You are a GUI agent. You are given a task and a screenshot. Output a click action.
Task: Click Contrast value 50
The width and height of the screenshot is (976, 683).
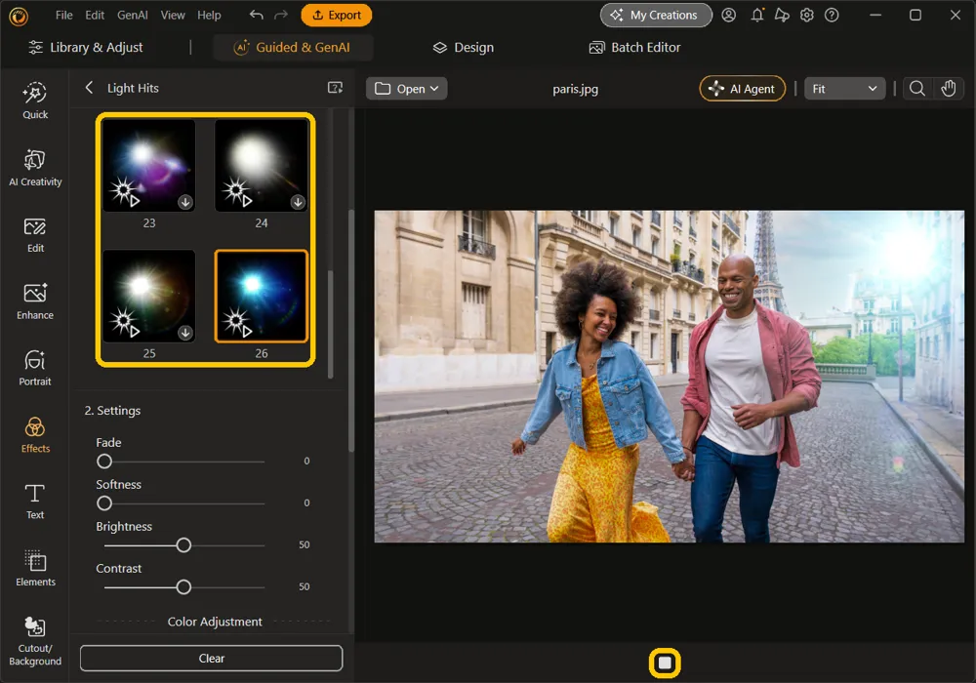pos(304,586)
